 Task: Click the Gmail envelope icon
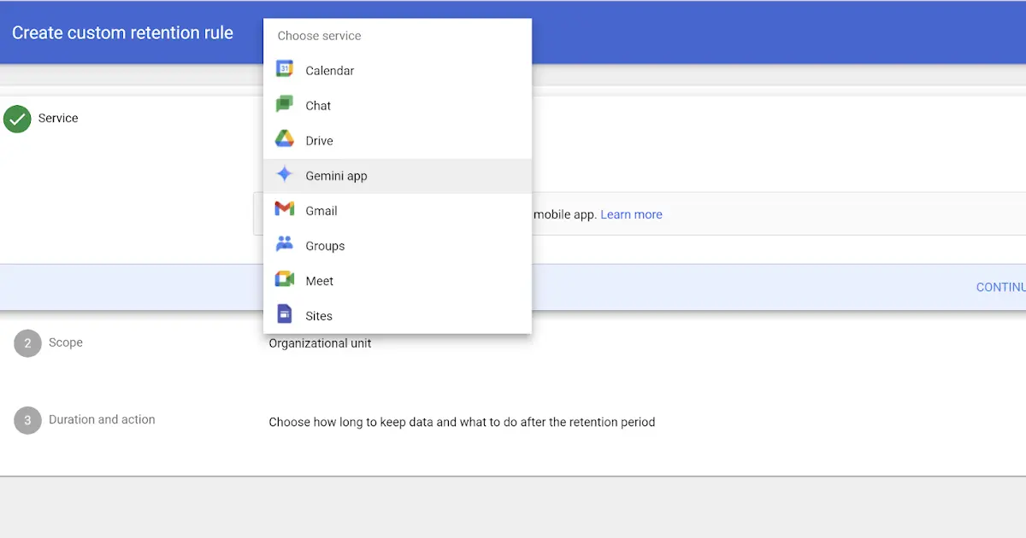[285, 210]
